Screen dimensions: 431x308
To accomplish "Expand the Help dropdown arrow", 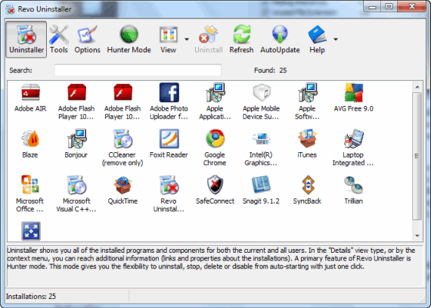I will pos(336,39).
